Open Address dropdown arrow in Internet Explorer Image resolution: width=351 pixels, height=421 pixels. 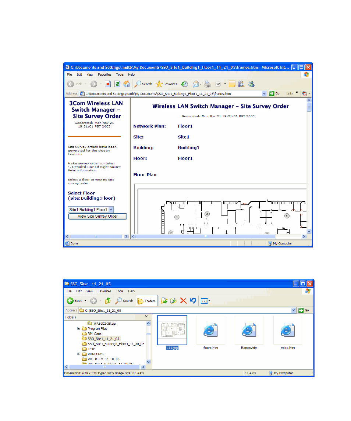pos(264,93)
